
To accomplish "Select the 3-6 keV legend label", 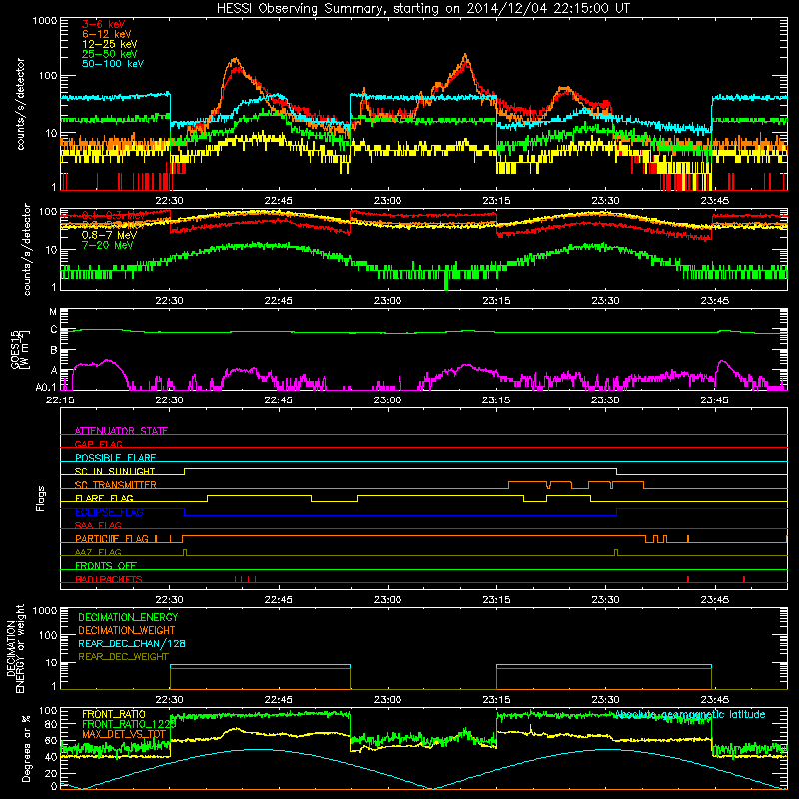I will 104,24.
